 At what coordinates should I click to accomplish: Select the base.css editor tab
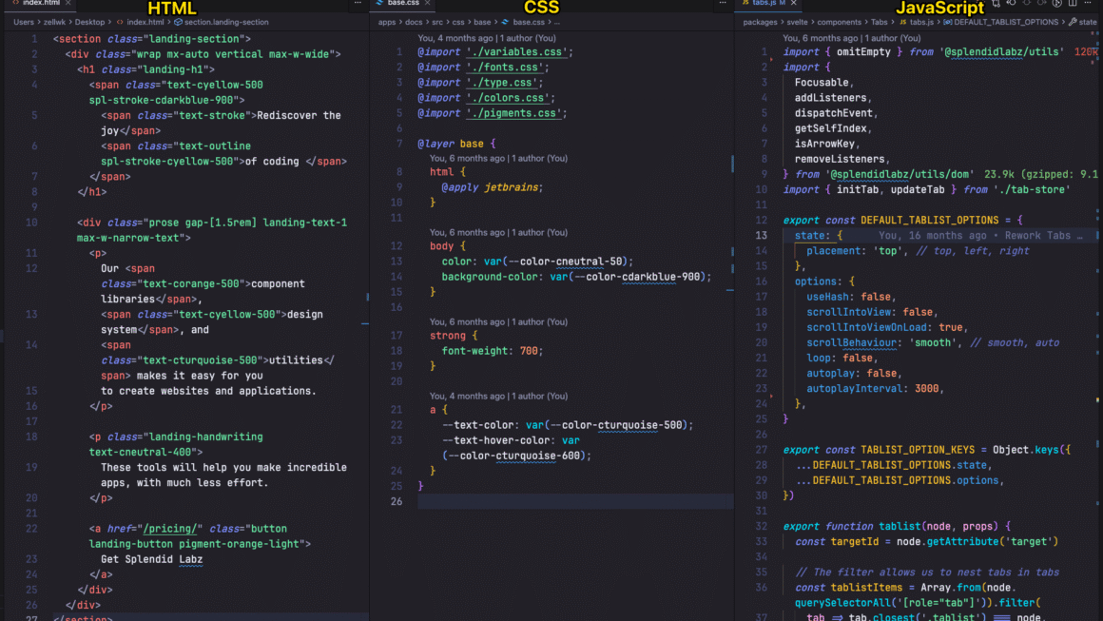[403, 4]
